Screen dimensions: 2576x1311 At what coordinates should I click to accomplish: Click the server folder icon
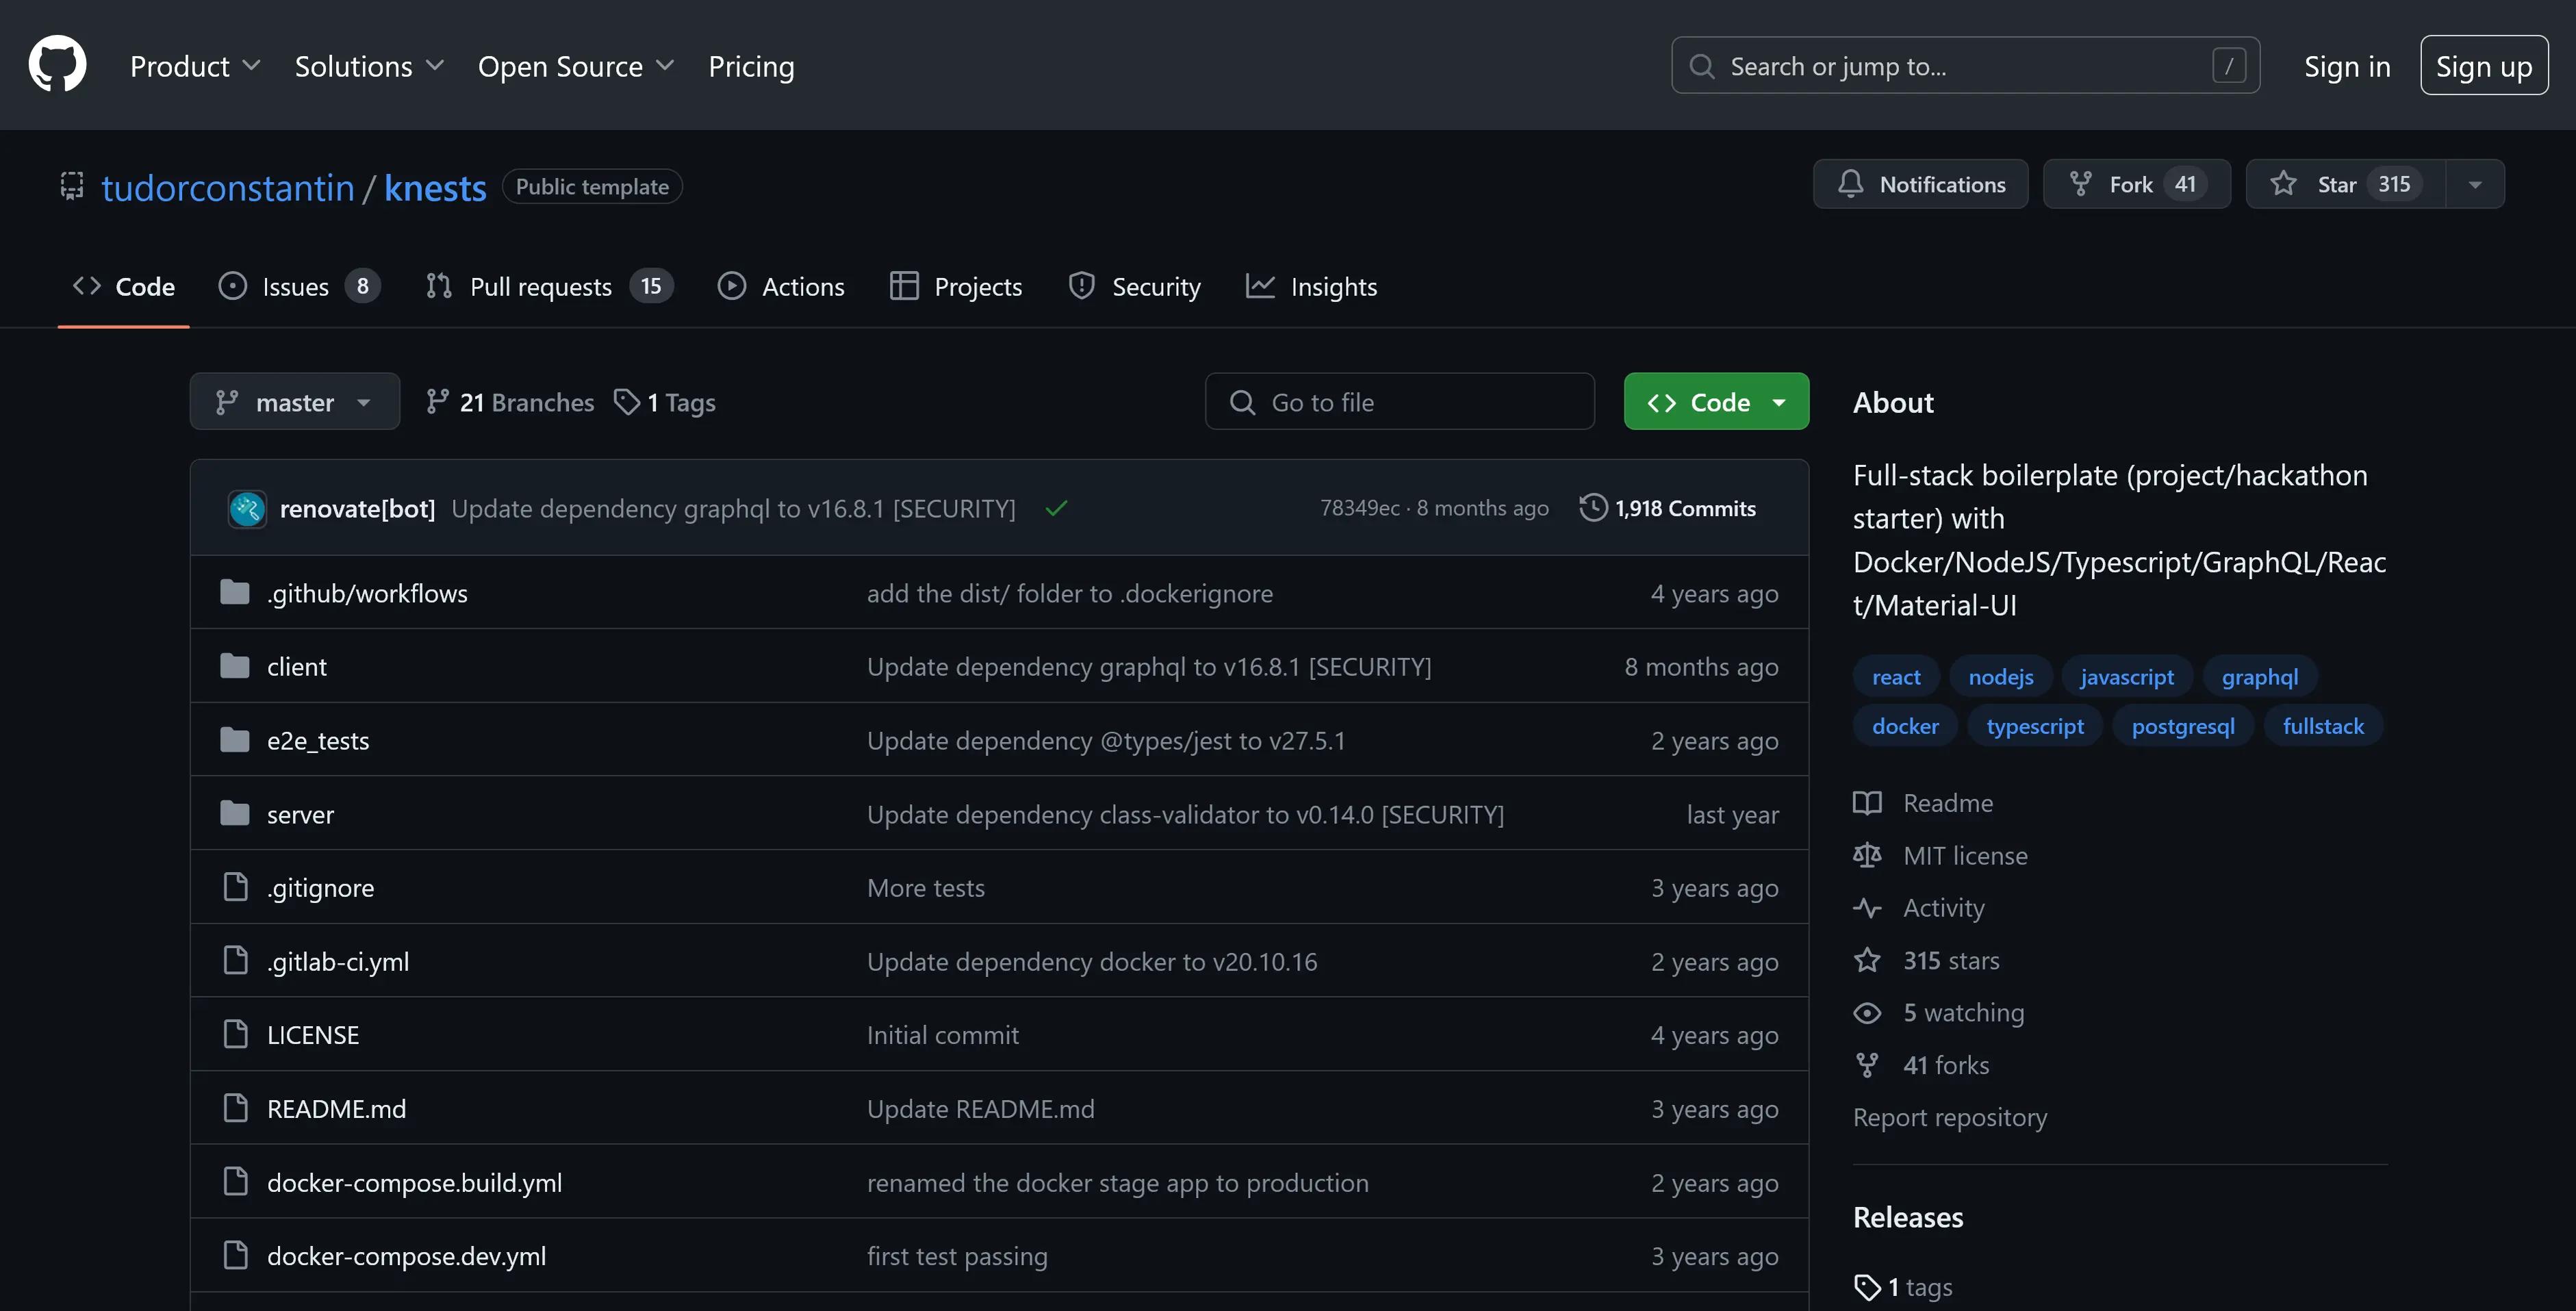coord(235,814)
